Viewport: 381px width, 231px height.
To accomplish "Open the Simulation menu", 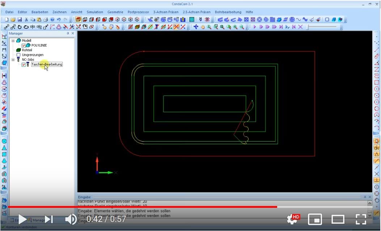I will tap(95, 12).
